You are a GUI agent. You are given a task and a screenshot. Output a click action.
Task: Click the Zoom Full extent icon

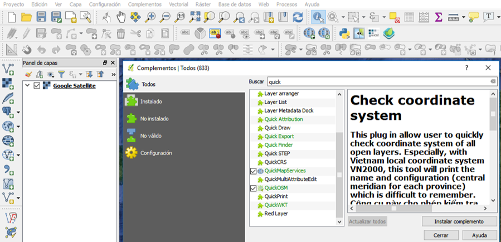tap(194, 17)
